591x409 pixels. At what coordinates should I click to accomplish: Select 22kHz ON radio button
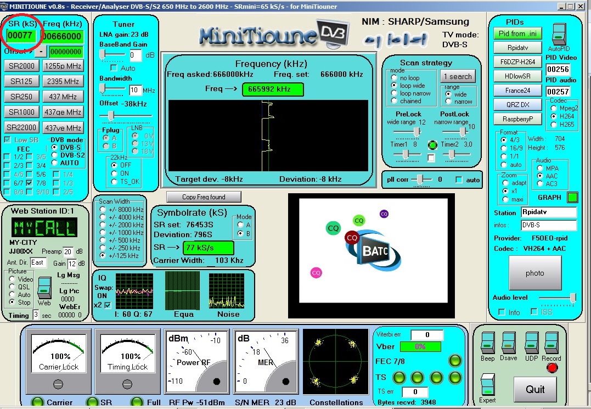click(114, 173)
